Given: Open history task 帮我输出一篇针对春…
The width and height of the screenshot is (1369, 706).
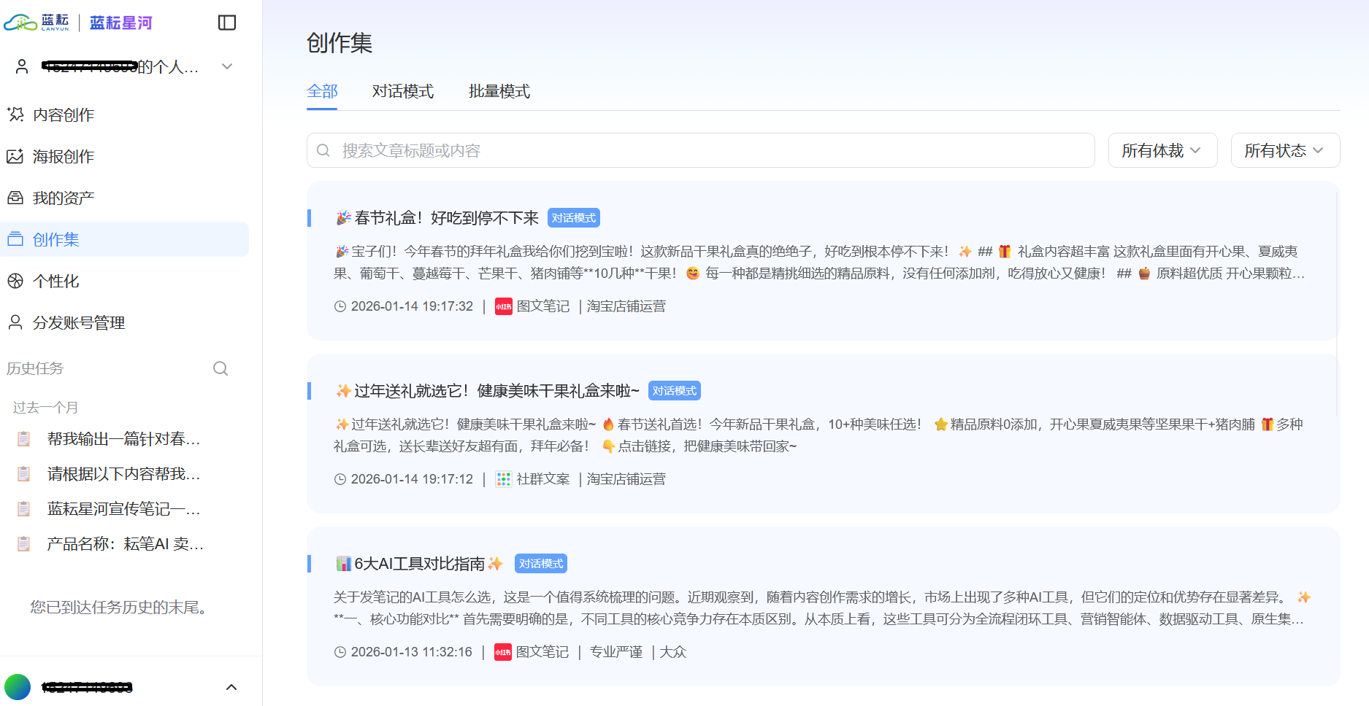Looking at the screenshot, I should 123,439.
